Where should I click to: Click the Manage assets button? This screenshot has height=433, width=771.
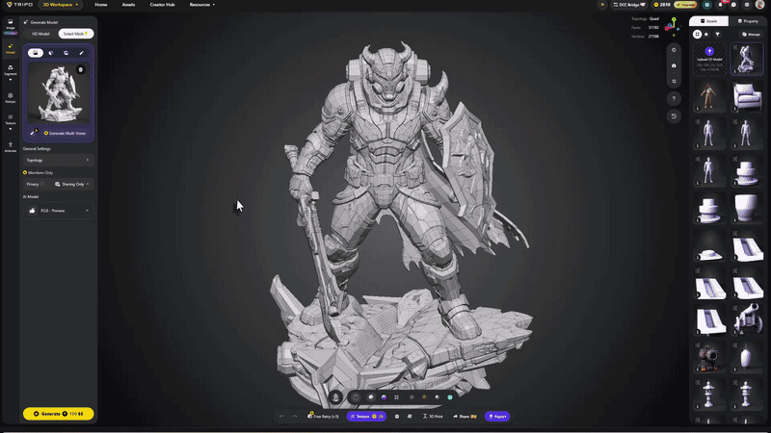pyautogui.click(x=751, y=35)
